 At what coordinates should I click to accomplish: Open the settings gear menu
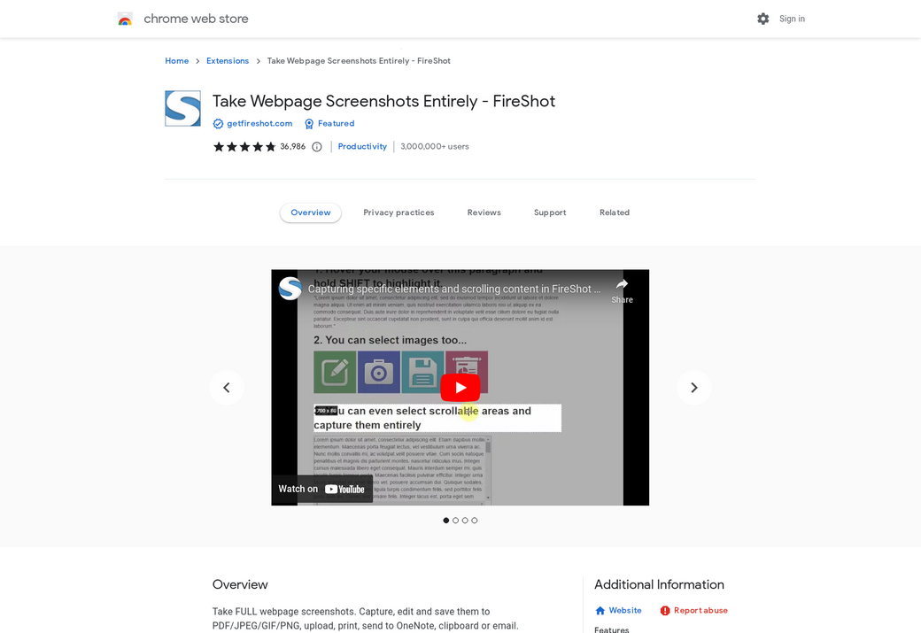coord(762,19)
